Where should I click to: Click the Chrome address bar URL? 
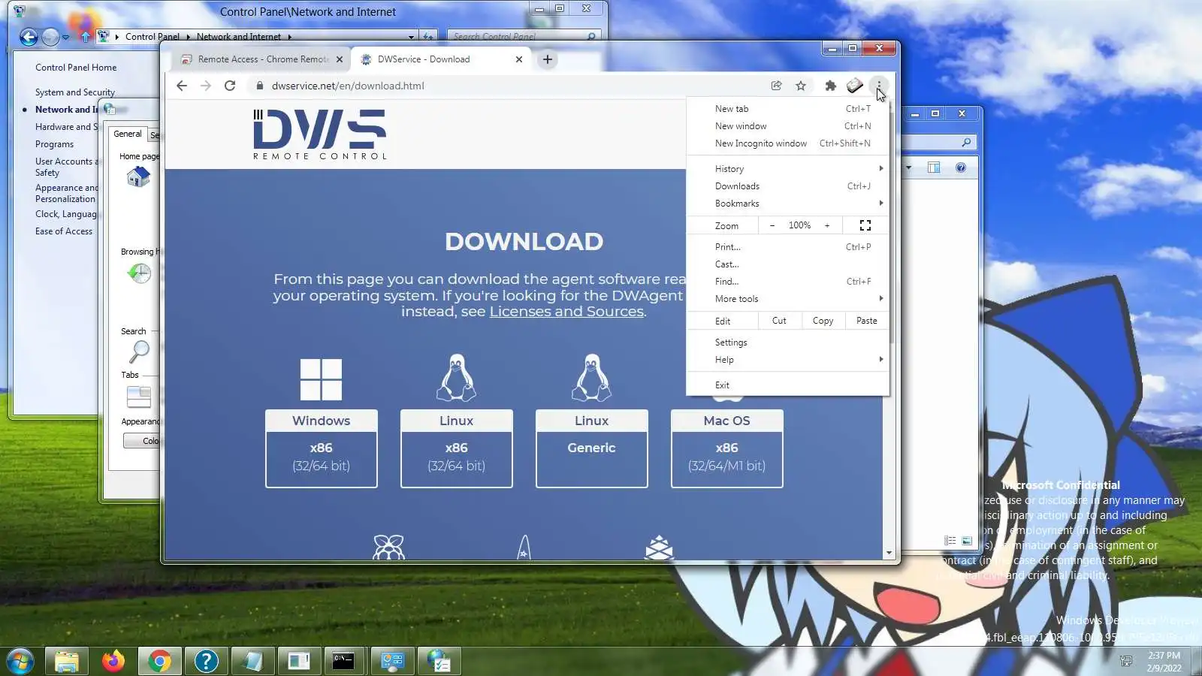click(348, 86)
